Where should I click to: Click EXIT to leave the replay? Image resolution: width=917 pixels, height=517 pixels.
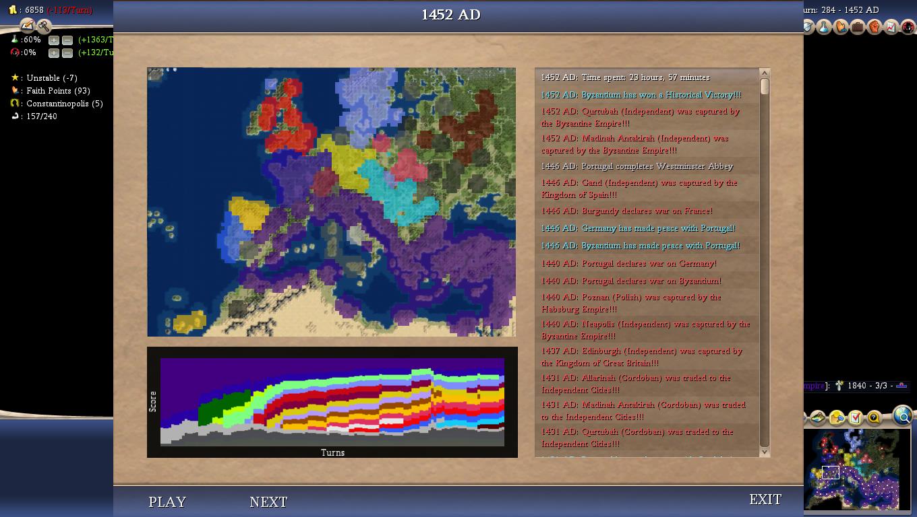click(x=765, y=499)
